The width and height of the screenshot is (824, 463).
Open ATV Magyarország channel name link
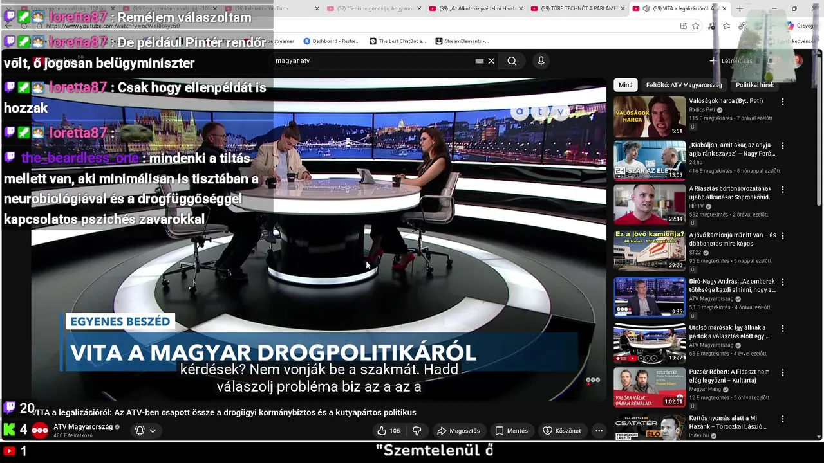click(x=83, y=427)
